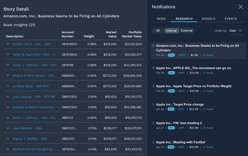Click IRN badge on Meeting with FactSet
Viewport: 248px width, 156px height.
(x=171, y=147)
